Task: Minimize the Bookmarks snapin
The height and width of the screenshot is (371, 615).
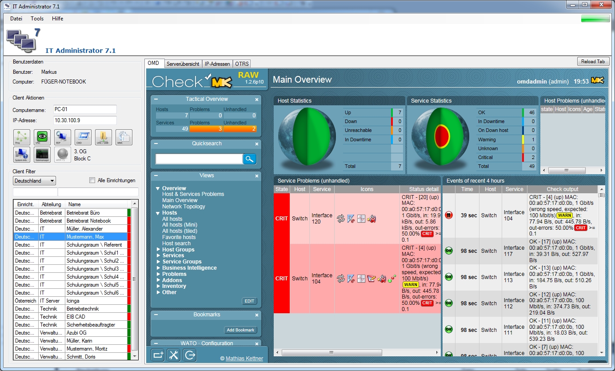Action: 156,315
